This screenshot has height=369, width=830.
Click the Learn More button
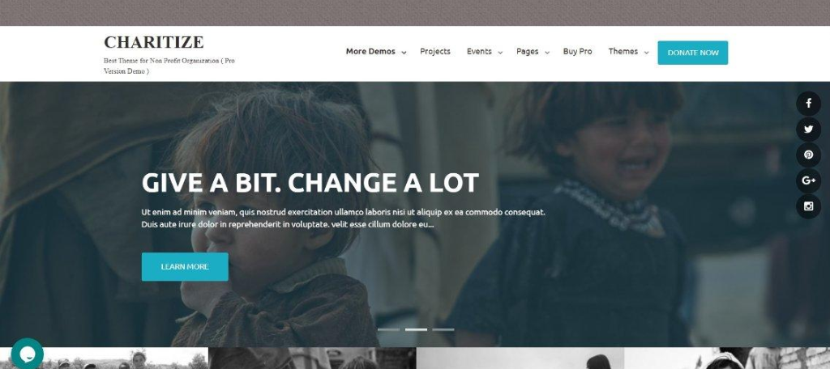point(185,266)
